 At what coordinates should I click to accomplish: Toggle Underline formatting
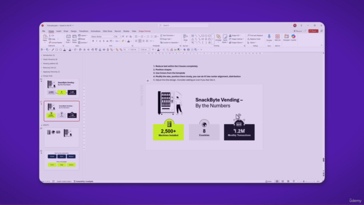pyautogui.click(x=100, y=41)
